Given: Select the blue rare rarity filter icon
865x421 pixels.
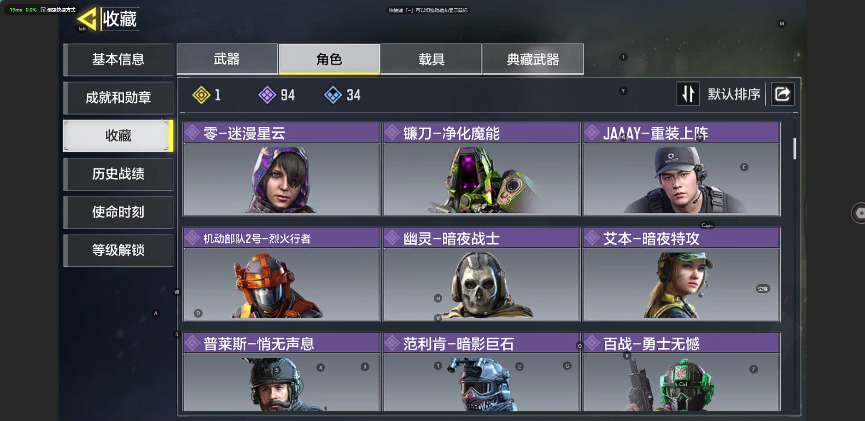Looking at the screenshot, I should click(x=333, y=95).
